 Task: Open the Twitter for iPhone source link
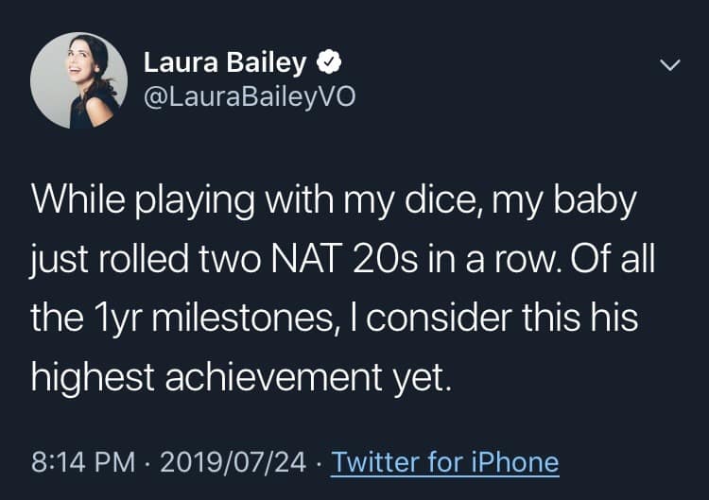pos(445,461)
